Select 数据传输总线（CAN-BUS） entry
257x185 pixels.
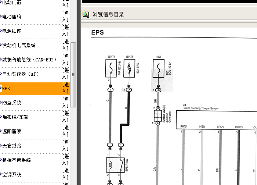click(x=29, y=60)
